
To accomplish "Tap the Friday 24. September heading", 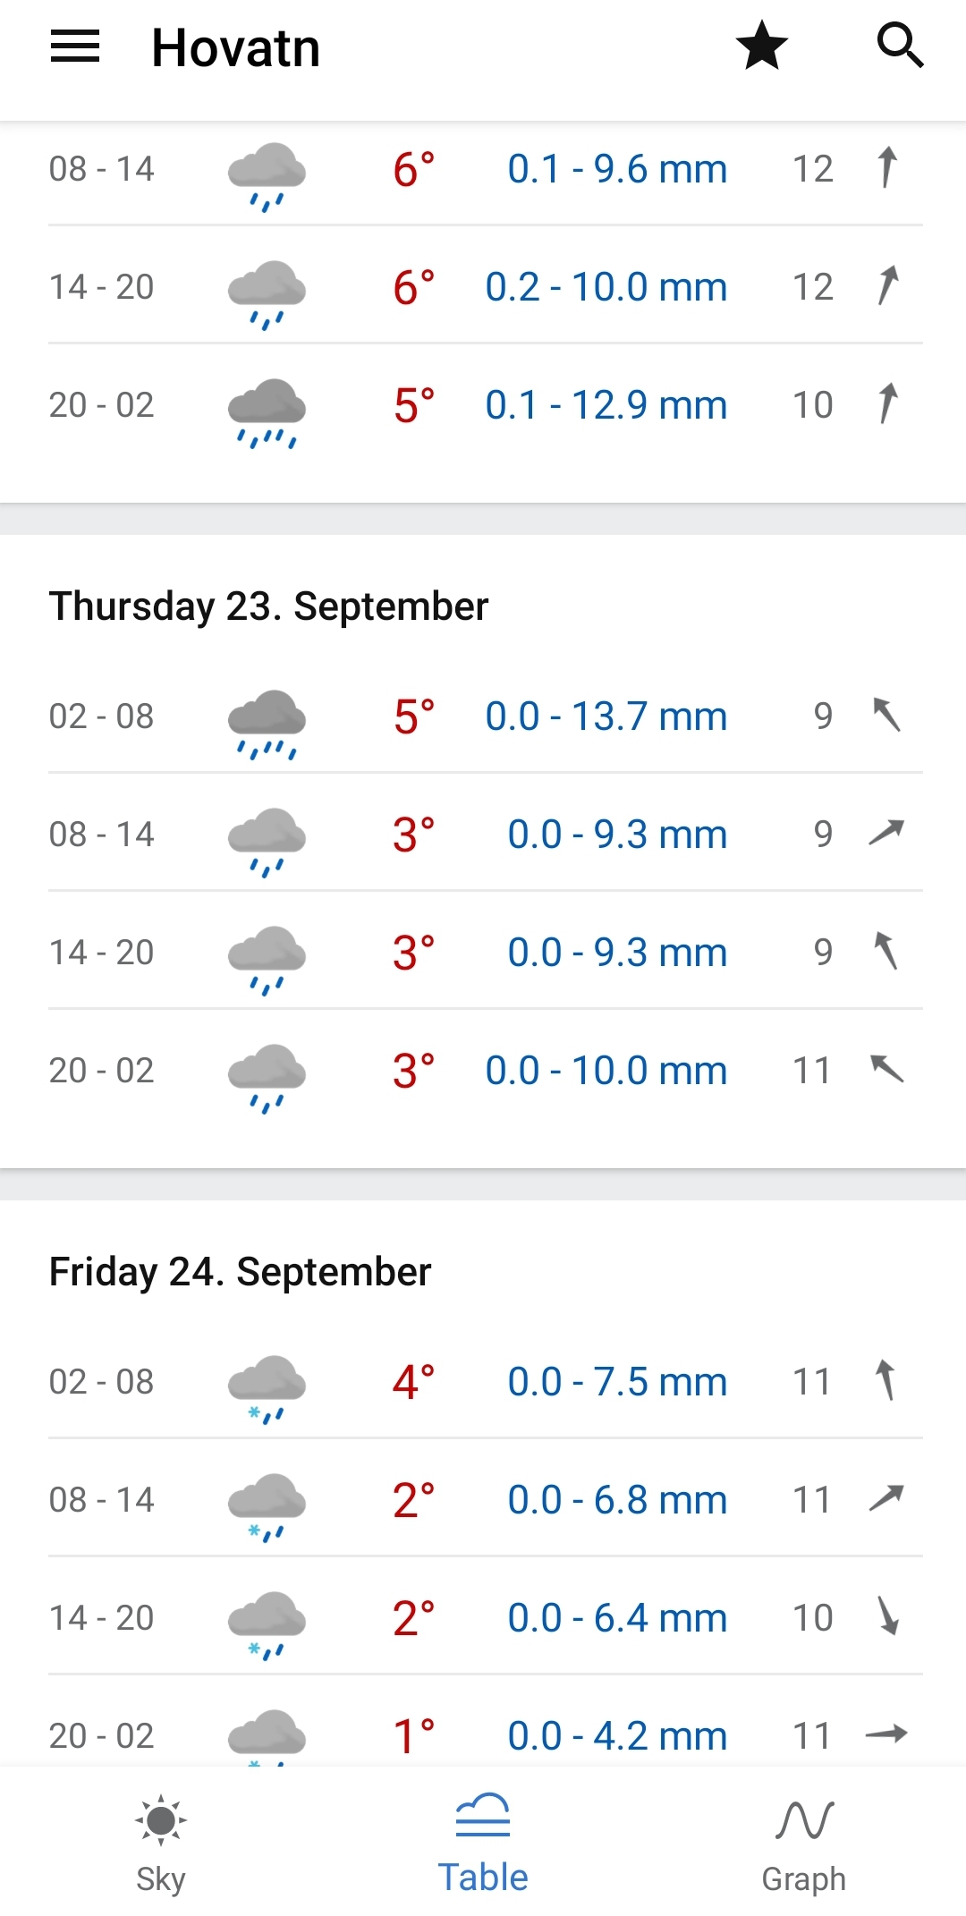I will coord(240,1272).
